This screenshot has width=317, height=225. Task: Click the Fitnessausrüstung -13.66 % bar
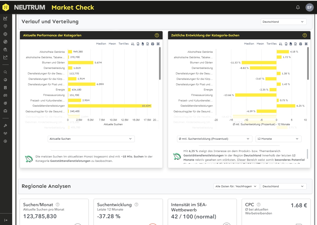click(256, 95)
